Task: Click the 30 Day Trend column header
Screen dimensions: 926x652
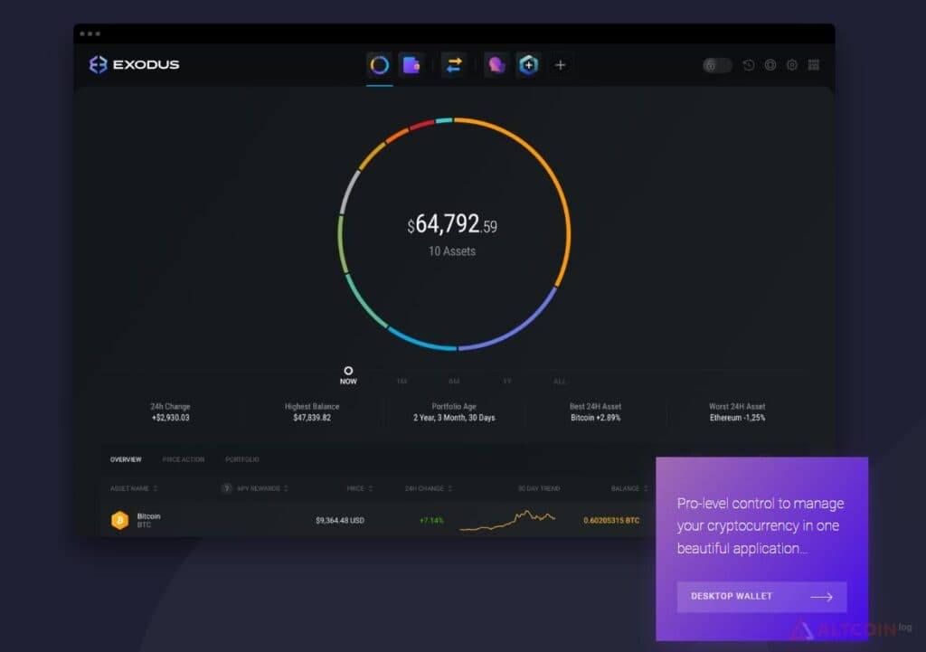Action: (539, 488)
